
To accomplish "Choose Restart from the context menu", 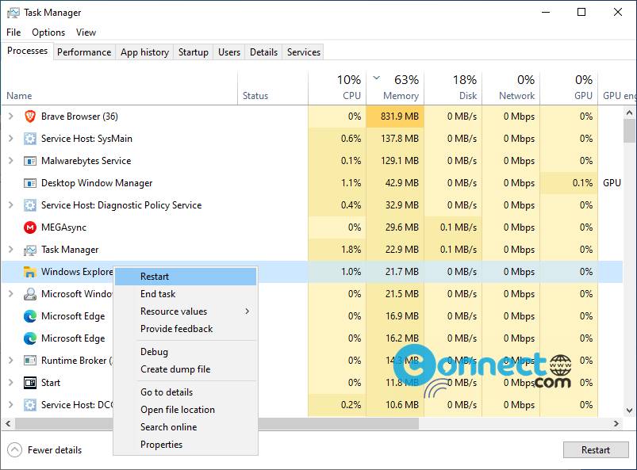I will pos(186,277).
